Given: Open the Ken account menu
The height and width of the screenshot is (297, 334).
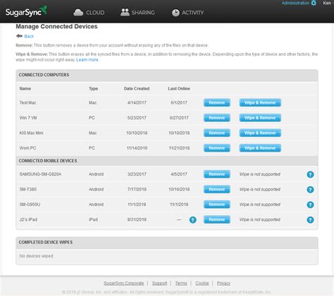Looking at the screenshot, I should pos(327,3).
